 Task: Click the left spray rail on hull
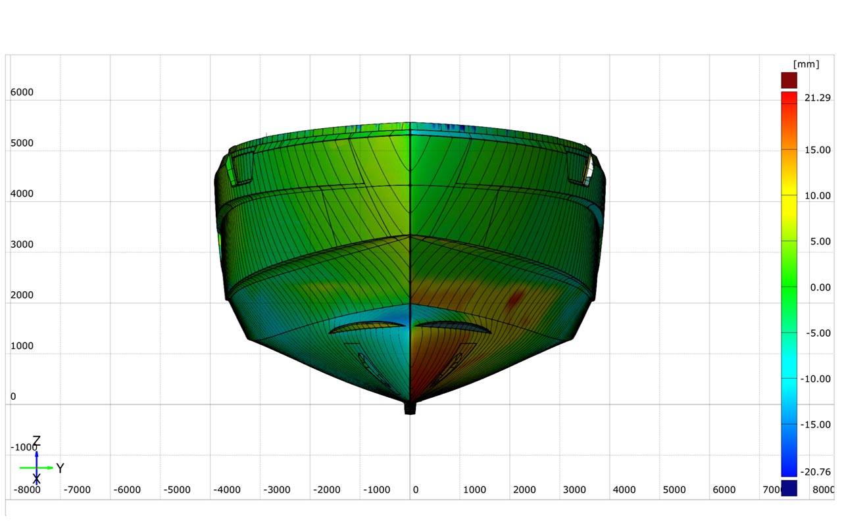[367, 327]
